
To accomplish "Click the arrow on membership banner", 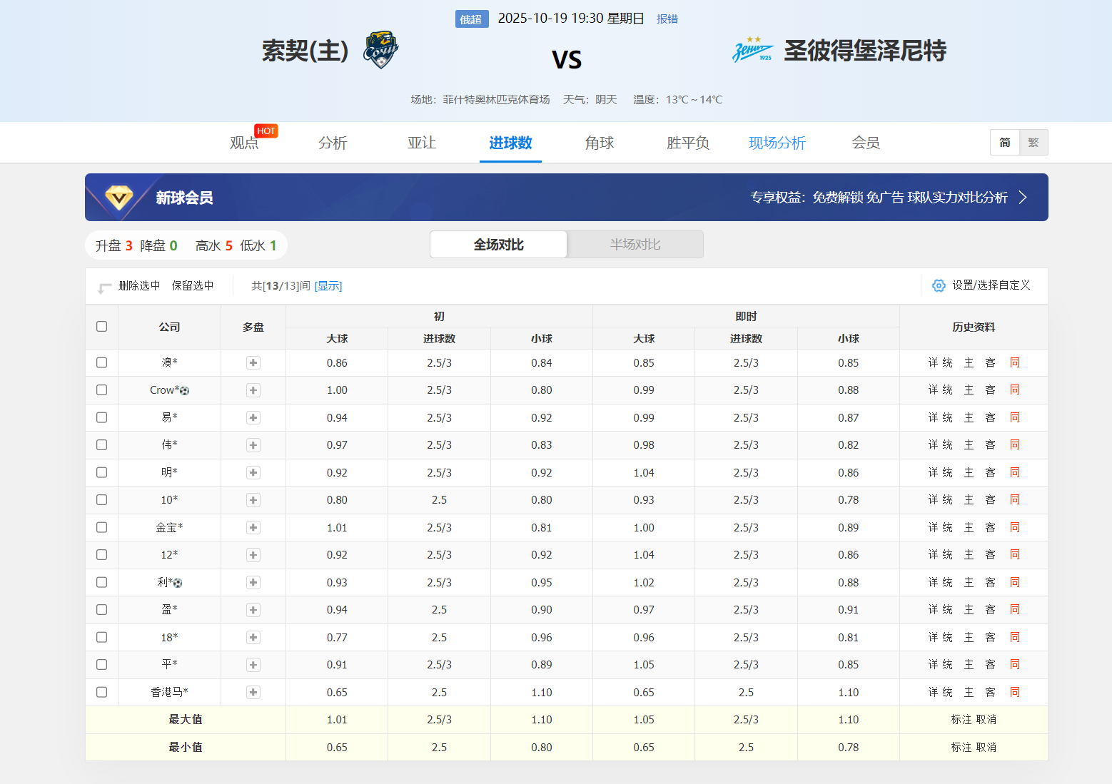I will tap(1023, 197).
